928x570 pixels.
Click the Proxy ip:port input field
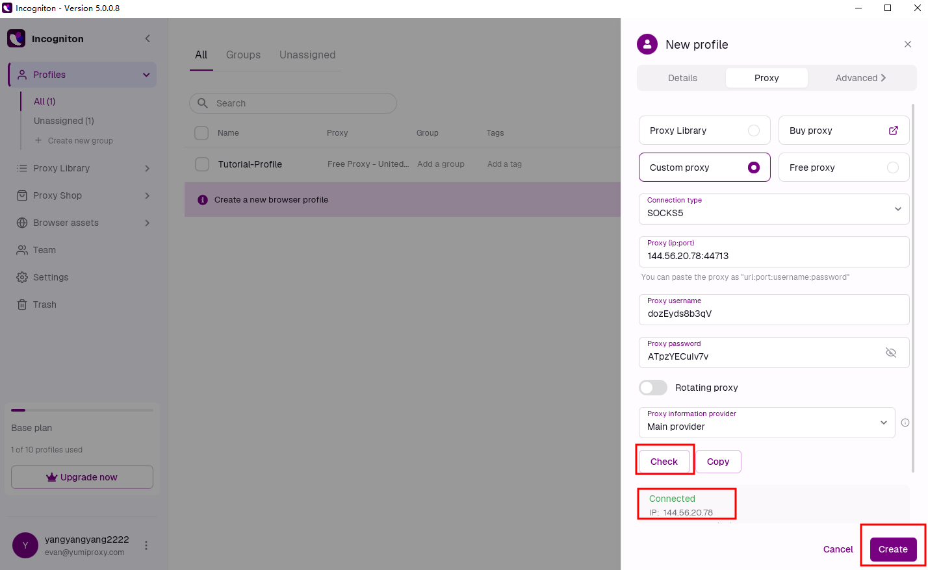774,252
